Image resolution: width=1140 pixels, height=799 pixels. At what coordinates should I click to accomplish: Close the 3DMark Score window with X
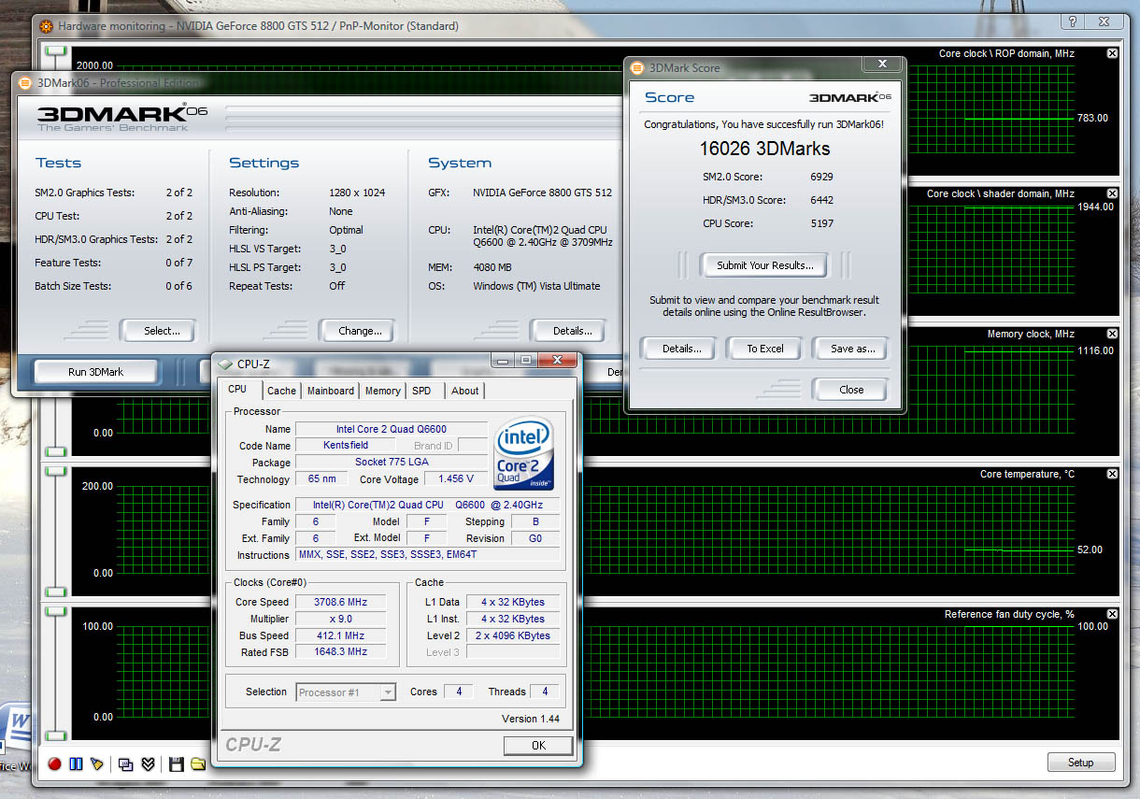pyautogui.click(x=881, y=64)
